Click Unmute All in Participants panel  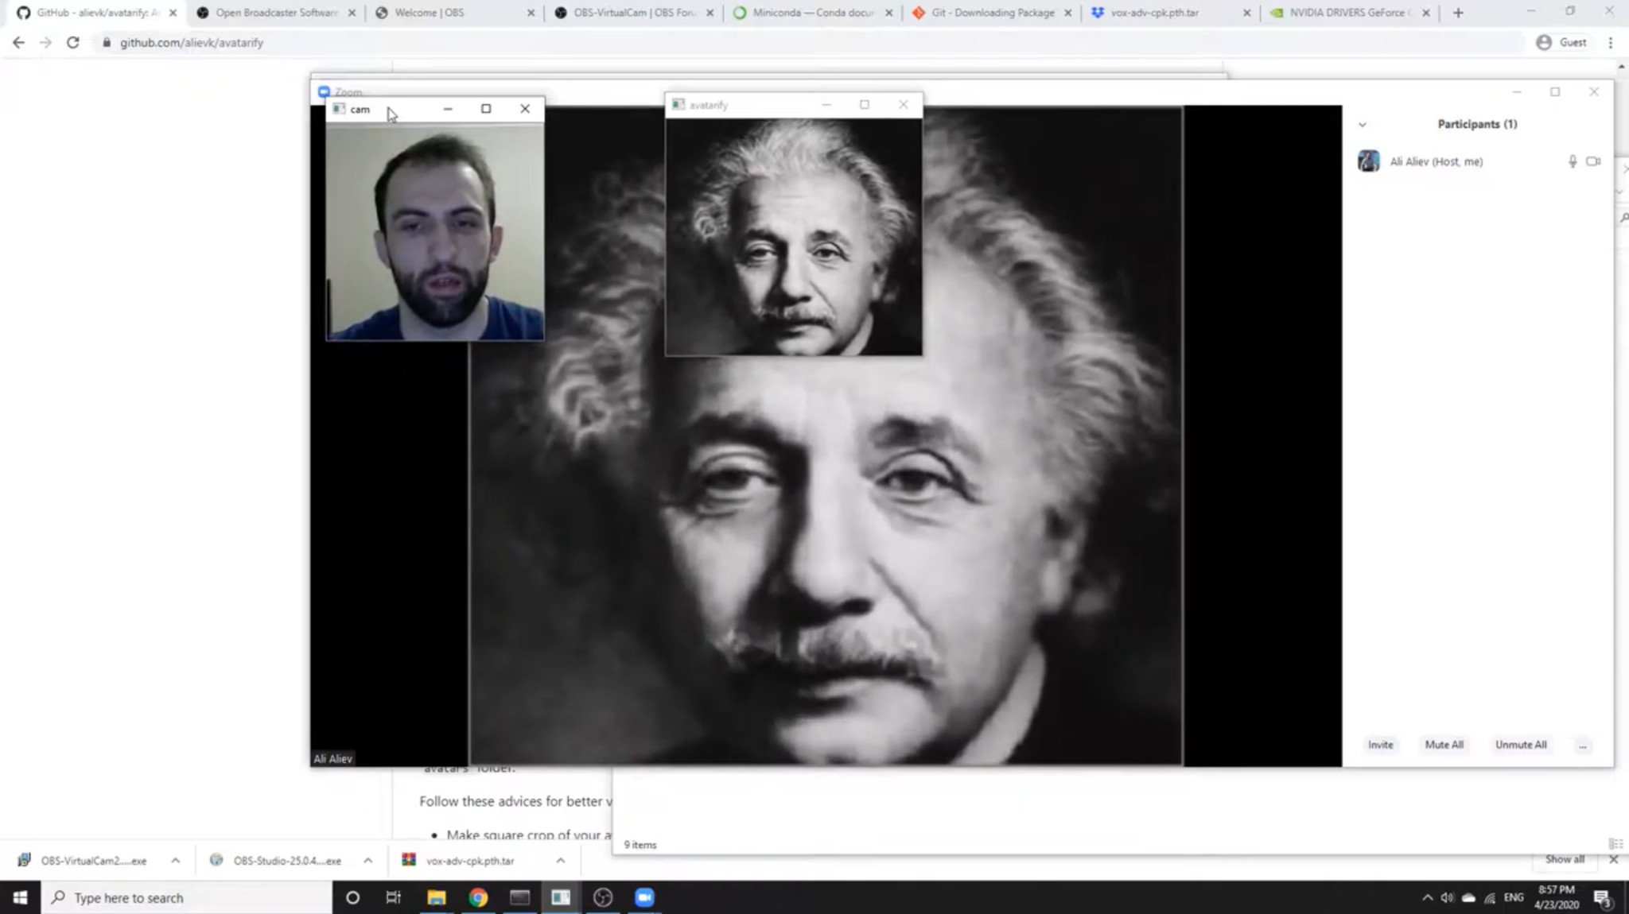click(x=1521, y=745)
